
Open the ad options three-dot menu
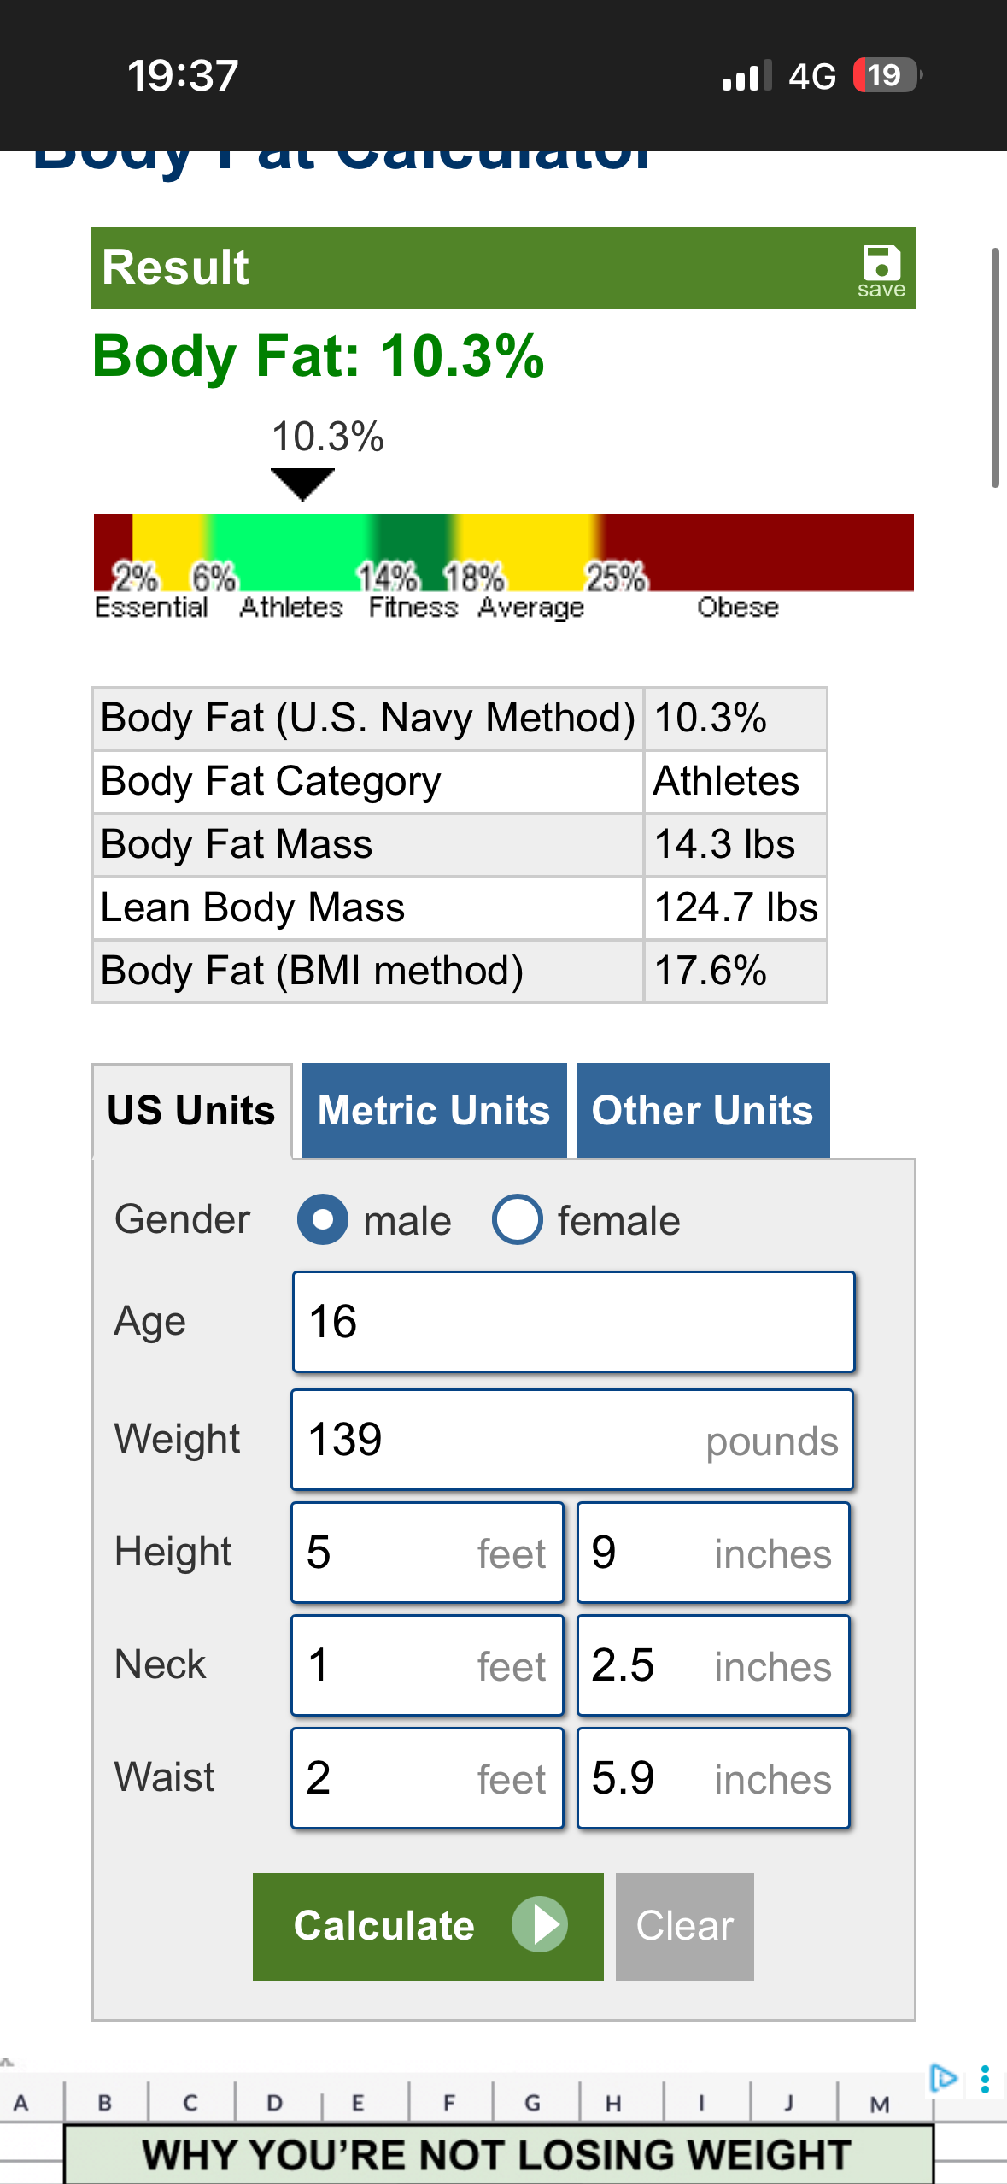pyautogui.click(x=985, y=2079)
